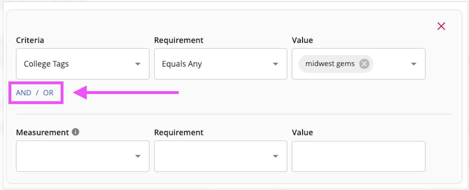Screen dimensions: 469x190
Task: Expand the empty lower Requirement dropdown arrow
Action: tap(275, 156)
